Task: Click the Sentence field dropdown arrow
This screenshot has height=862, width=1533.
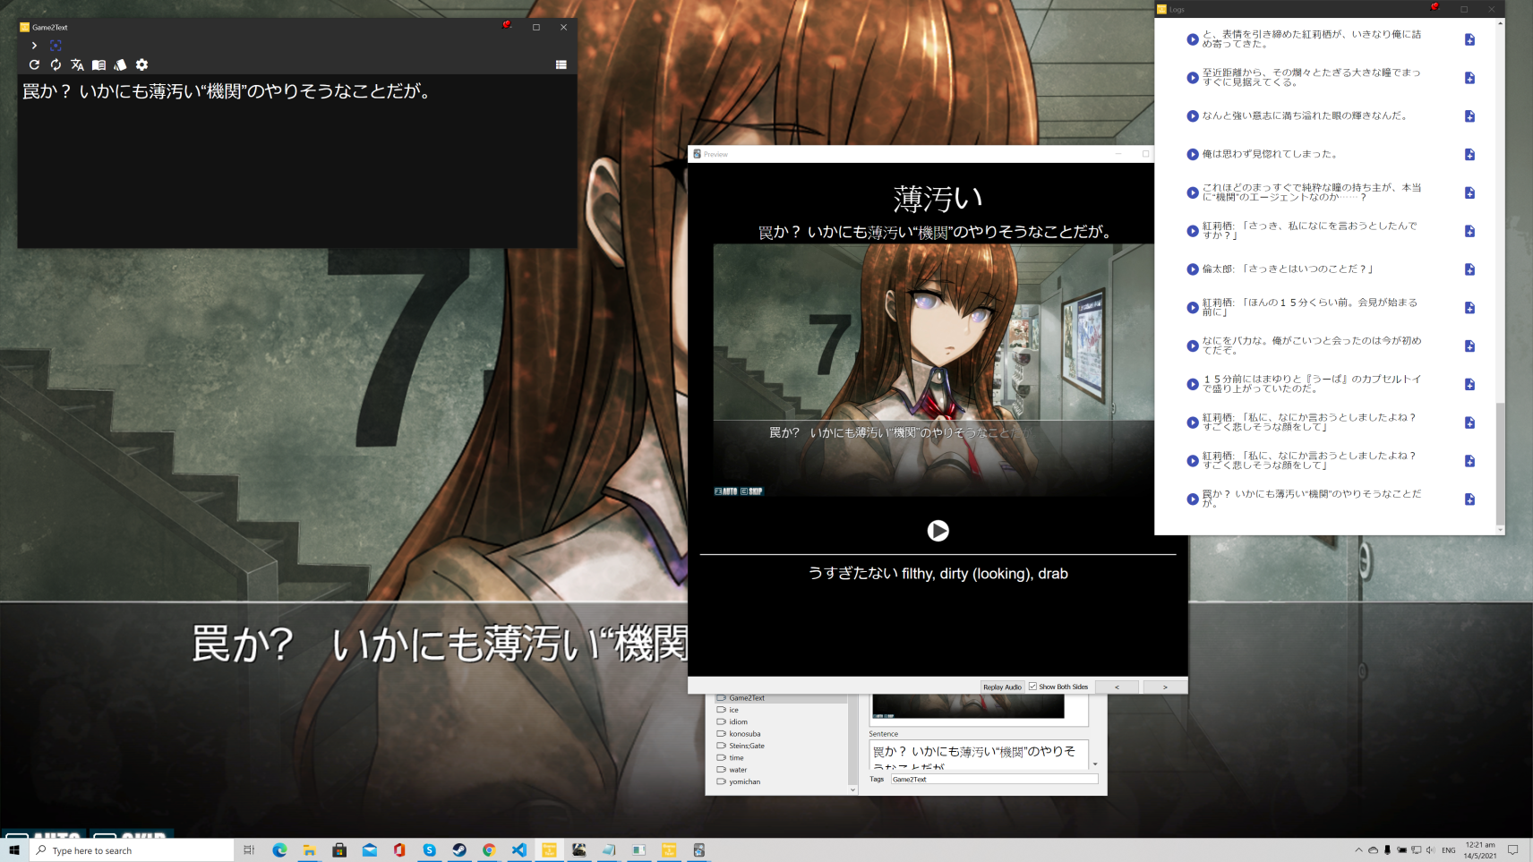Action: (1095, 764)
